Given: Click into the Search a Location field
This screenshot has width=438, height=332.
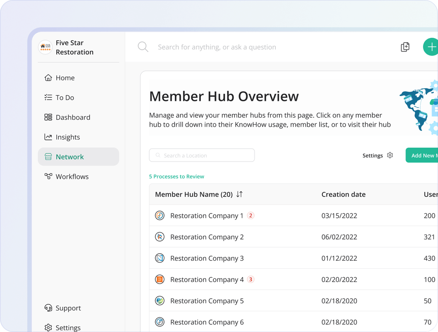Looking at the screenshot, I should click(202, 155).
